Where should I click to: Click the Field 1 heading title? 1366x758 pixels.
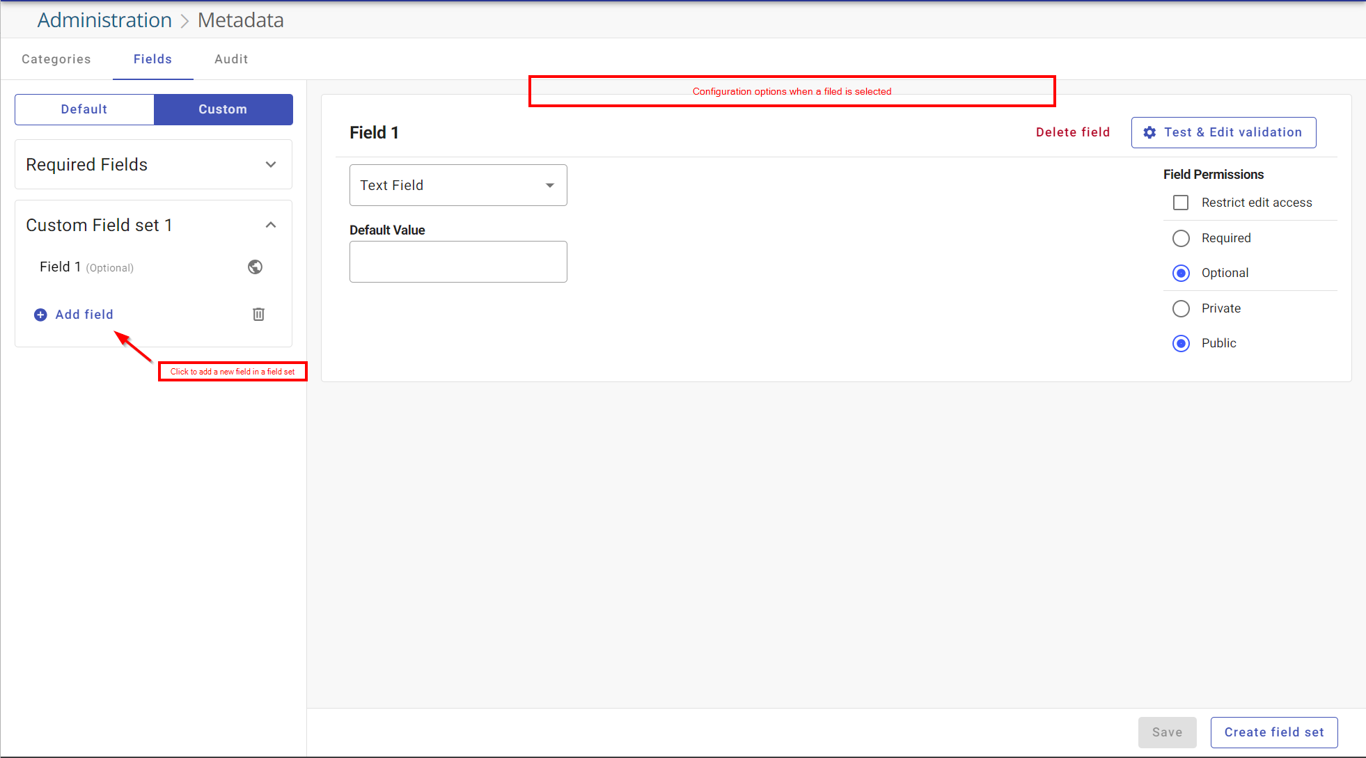point(375,132)
